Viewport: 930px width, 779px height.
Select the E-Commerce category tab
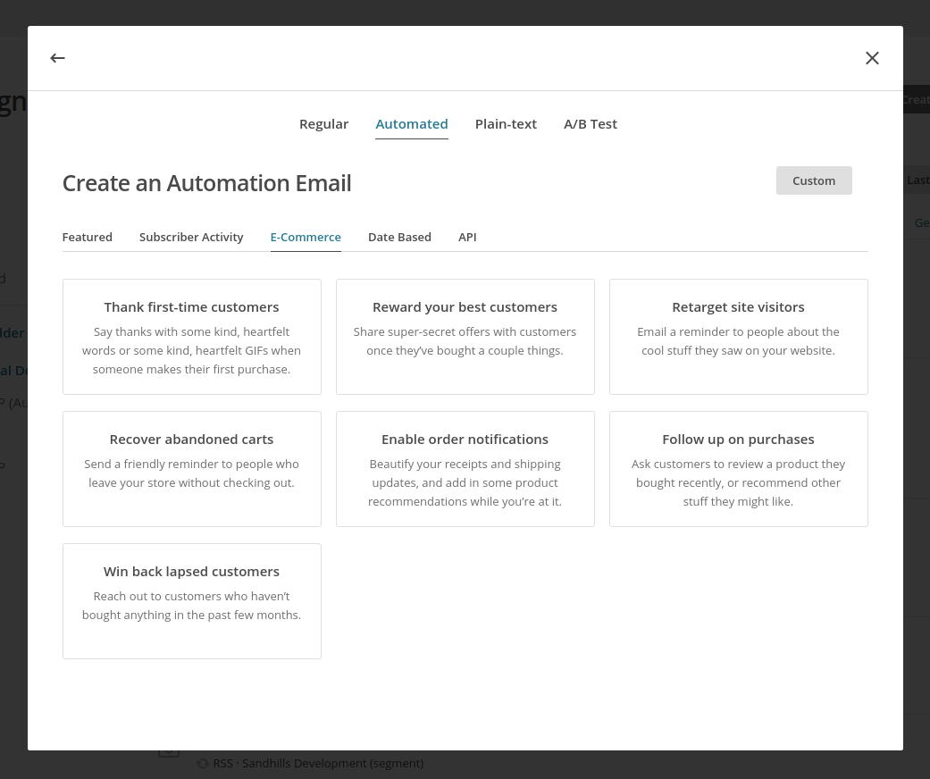[306, 238]
